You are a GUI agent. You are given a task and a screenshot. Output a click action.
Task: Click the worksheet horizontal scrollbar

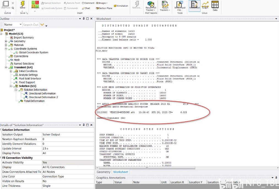(147, 168)
